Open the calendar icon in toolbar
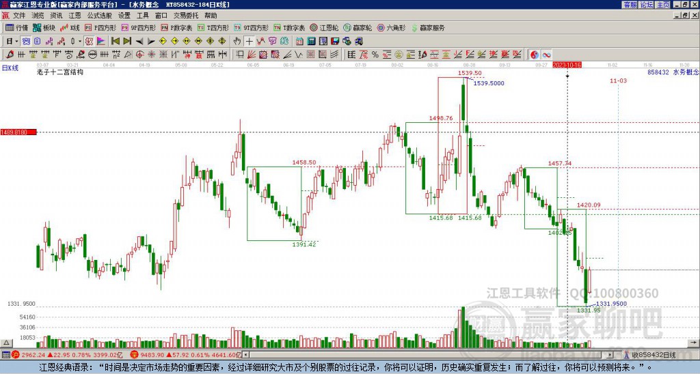Screen dimensions: 700x374 299,41
